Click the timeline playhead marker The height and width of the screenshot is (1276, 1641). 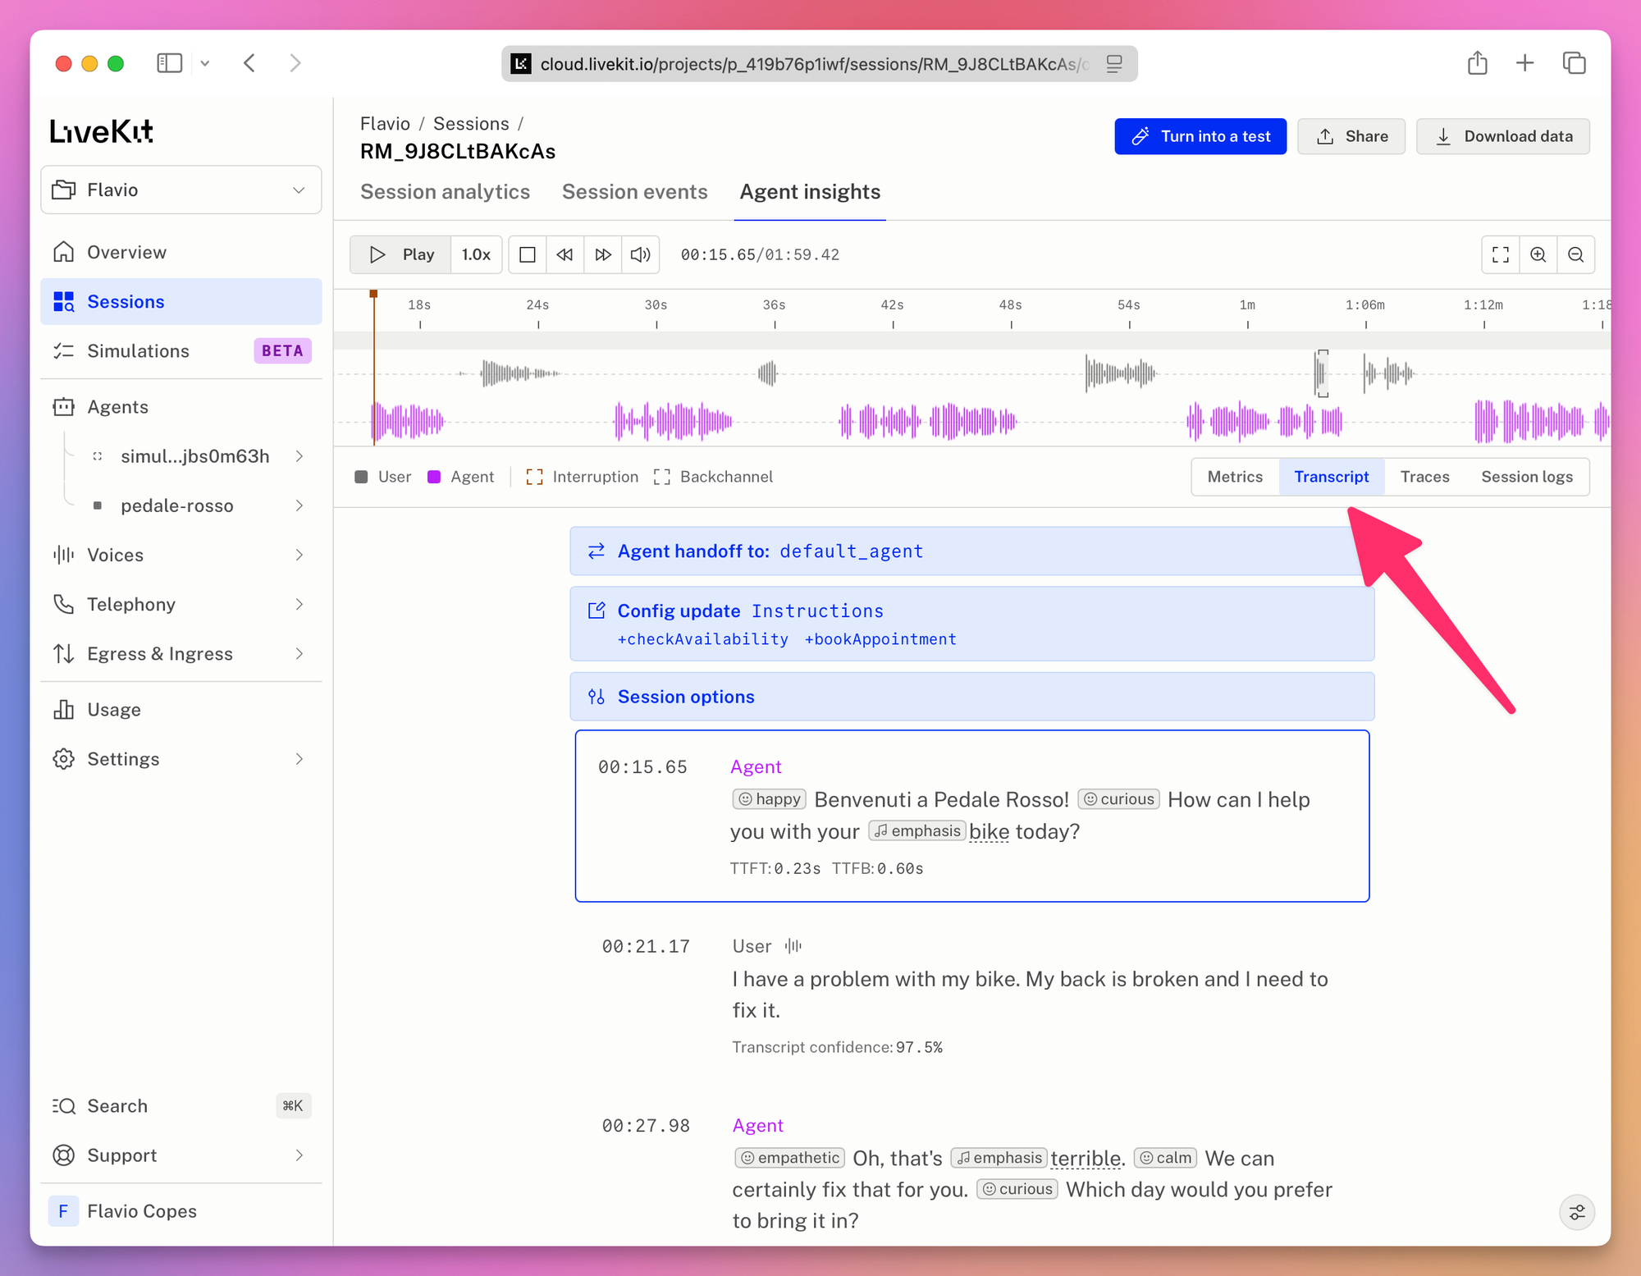[373, 294]
